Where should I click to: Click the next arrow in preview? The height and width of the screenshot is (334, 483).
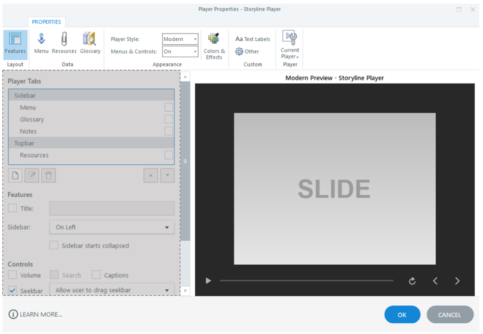coord(457,281)
